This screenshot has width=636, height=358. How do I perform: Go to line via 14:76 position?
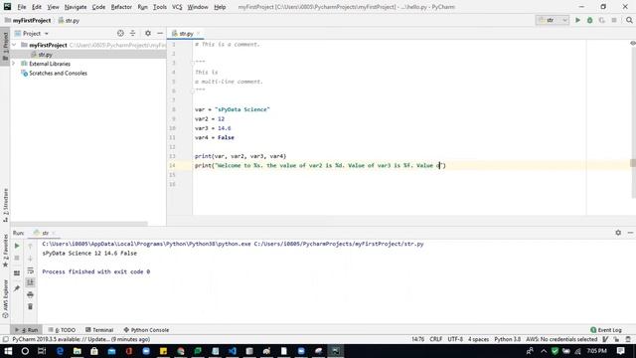[x=417, y=339]
